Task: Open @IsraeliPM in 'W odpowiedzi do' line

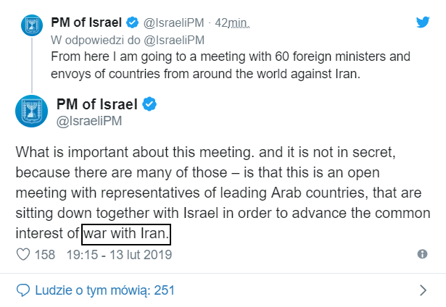Action: [x=174, y=40]
